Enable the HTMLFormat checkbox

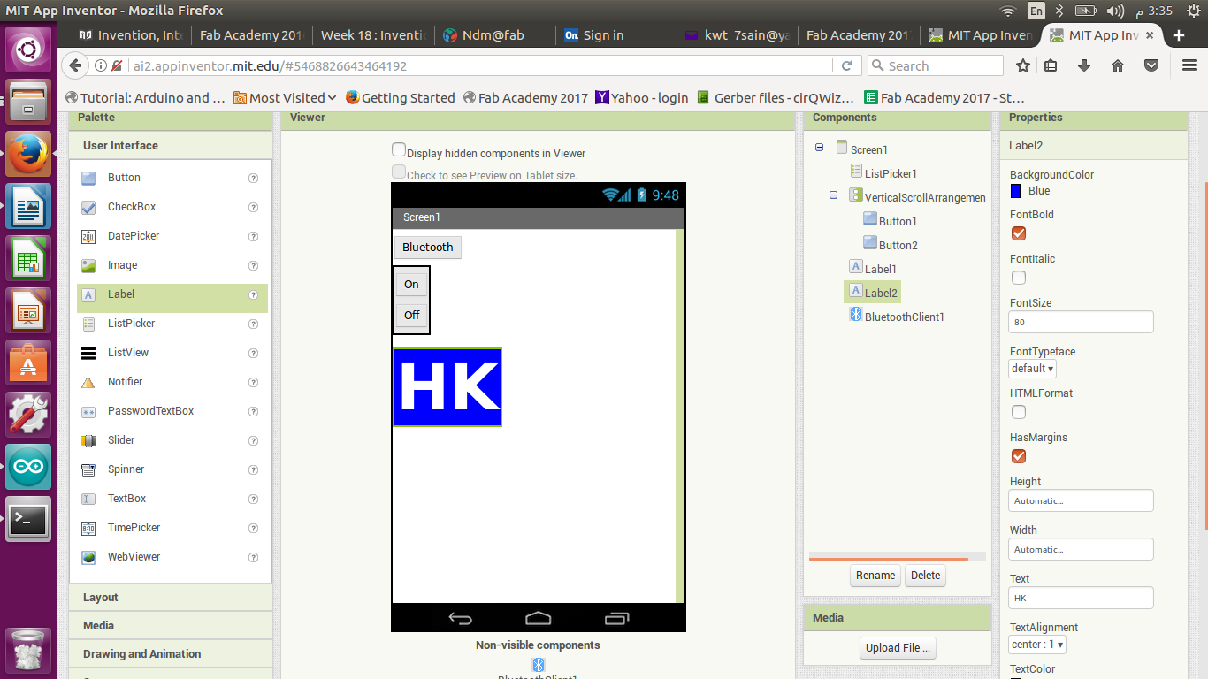[x=1019, y=412]
